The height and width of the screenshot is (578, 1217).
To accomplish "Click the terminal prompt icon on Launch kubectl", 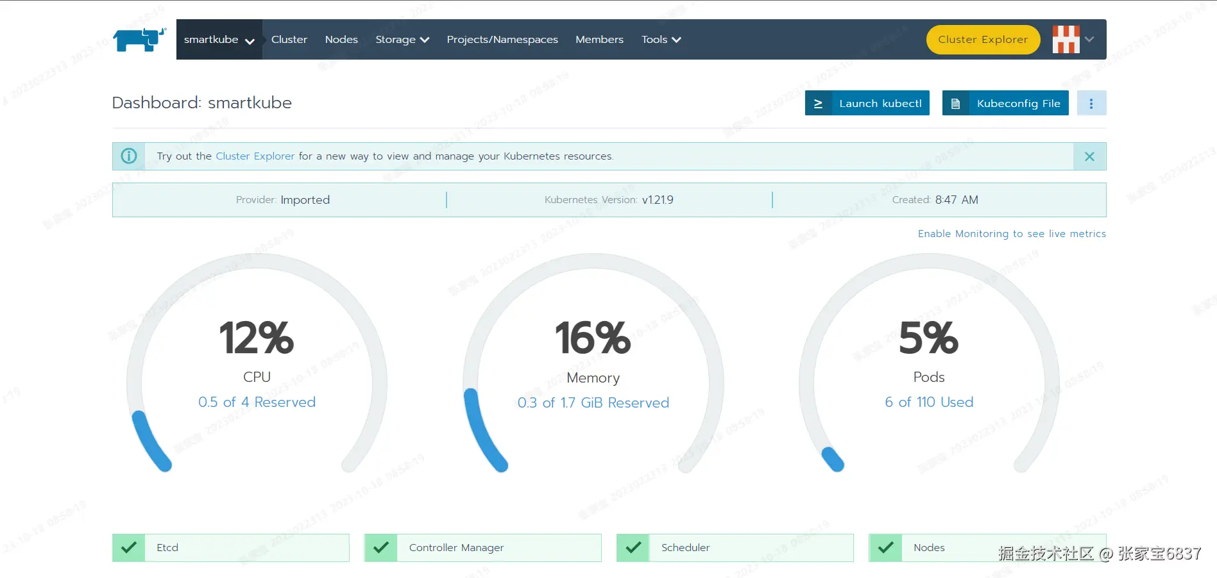I will pos(818,103).
